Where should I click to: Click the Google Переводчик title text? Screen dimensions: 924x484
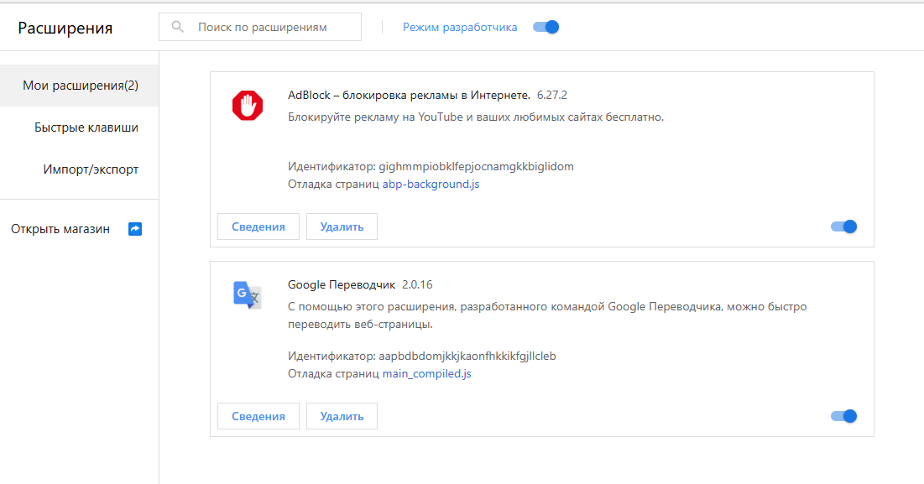pos(342,285)
